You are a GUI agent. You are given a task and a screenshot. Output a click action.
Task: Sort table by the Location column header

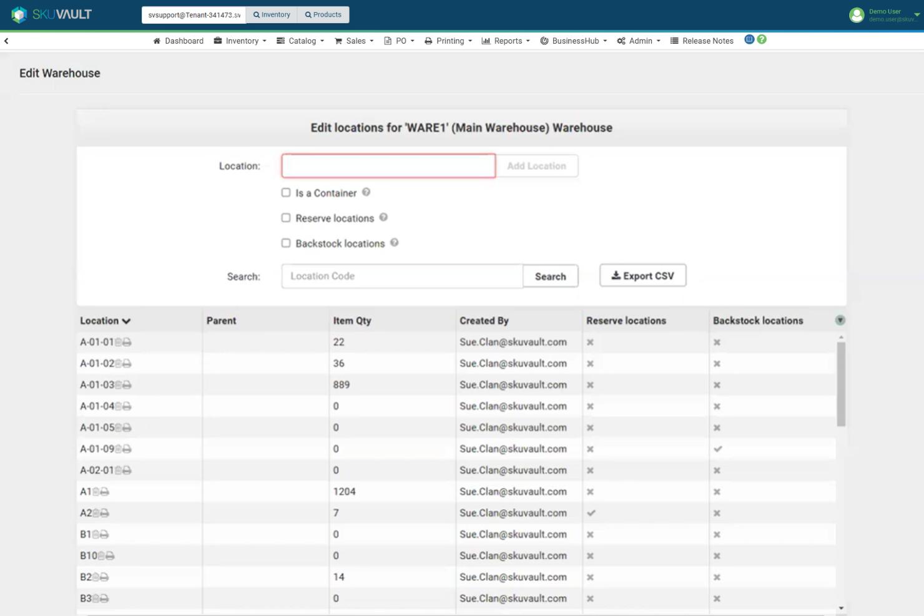[104, 320]
